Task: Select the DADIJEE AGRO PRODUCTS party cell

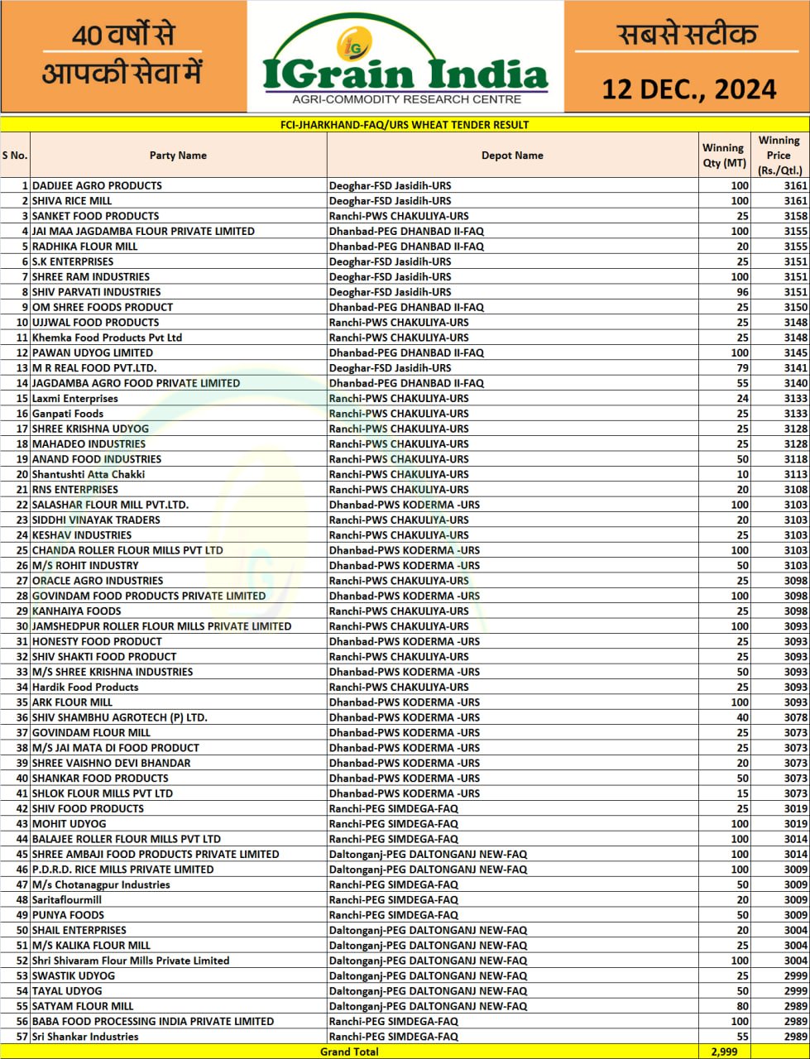Action: coord(97,186)
